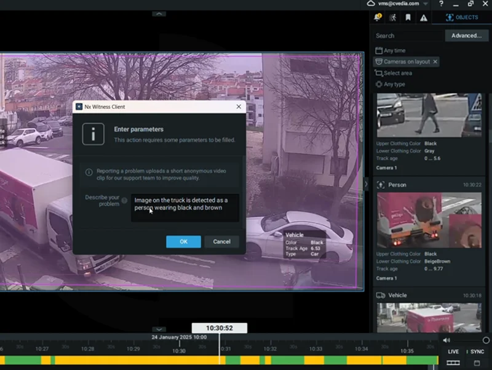Open the calendar icon near the timeline
The height and width of the screenshot is (370, 492).
(x=475, y=363)
